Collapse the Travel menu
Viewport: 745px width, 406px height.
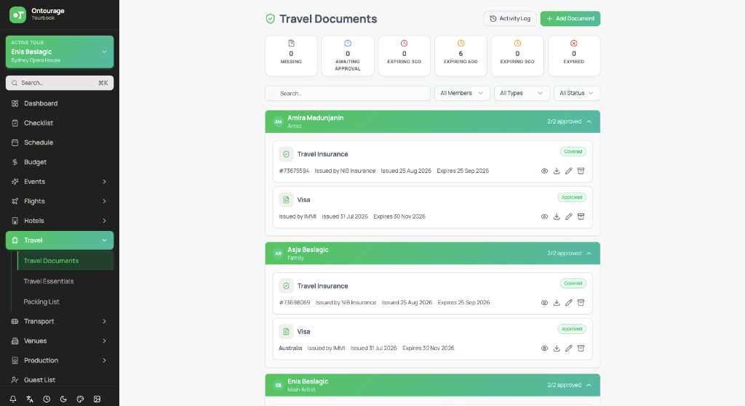coord(60,240)
